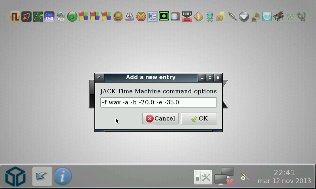Screen dimensions: 316x189
Task: Open the teal alien skull icon
Action: [210, 17]
